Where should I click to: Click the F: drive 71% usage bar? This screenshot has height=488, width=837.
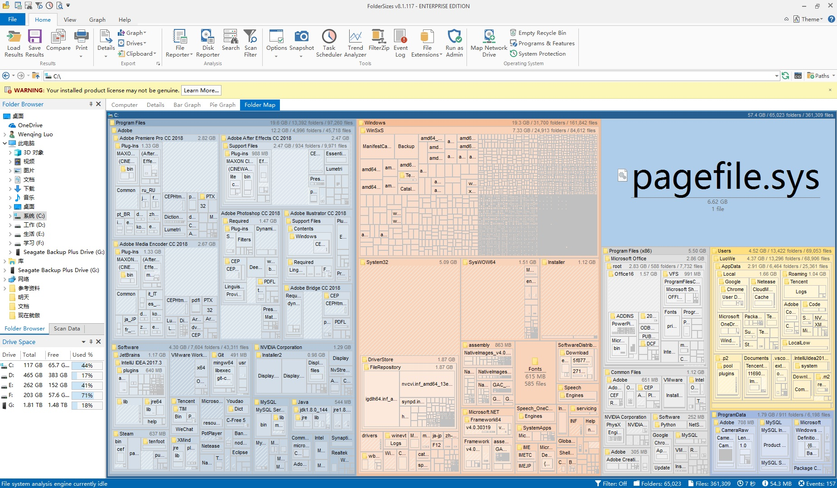coord(87,395)
